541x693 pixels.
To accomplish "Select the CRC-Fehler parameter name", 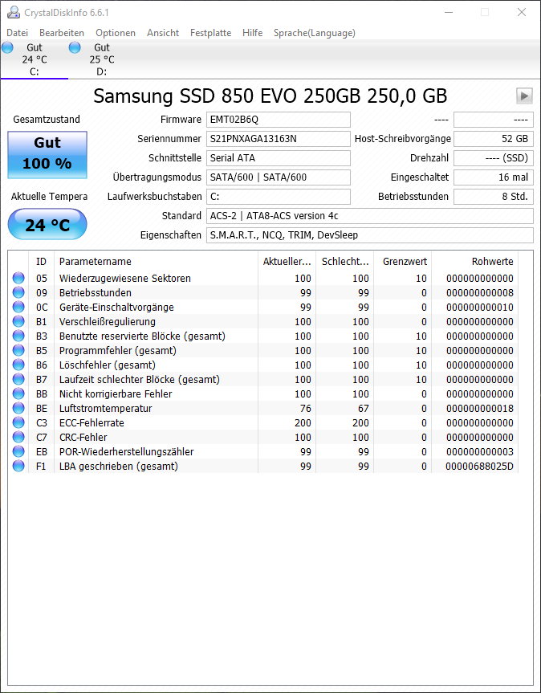I will 83,437.
